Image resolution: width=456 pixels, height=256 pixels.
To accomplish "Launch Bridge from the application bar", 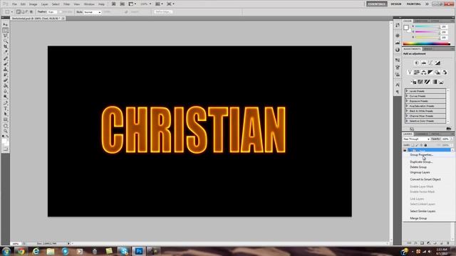I will [x=114, y=4].
